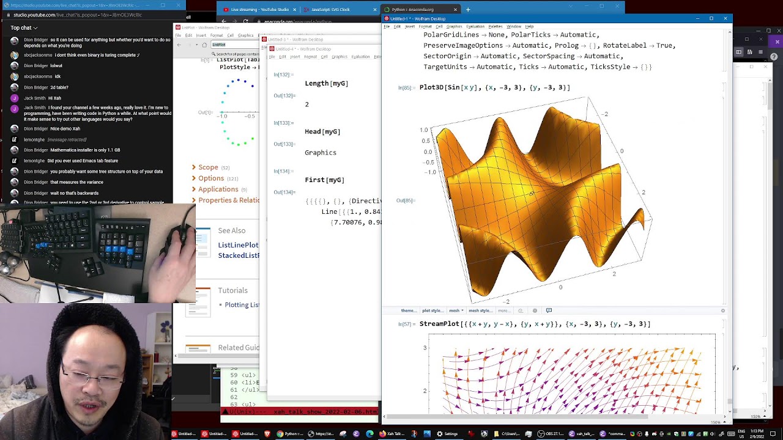
Task: Open the Firefox Xah Talk taskbar button
Action: [x=392, y=434]
